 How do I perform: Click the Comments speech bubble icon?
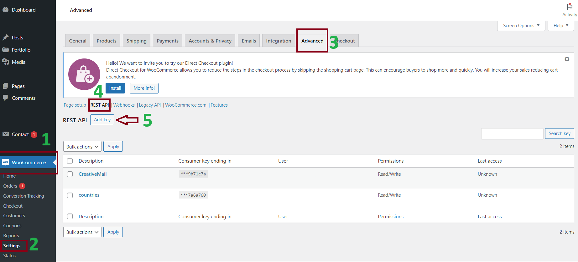tap(5, 98)
